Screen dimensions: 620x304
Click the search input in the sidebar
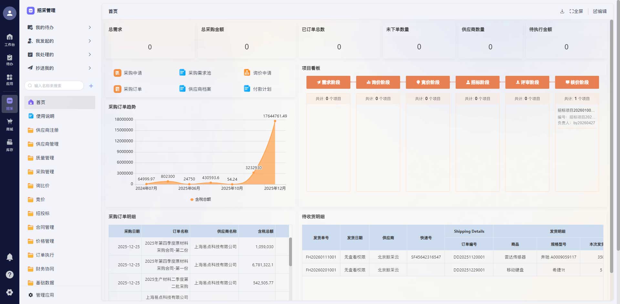coord(53,86)
